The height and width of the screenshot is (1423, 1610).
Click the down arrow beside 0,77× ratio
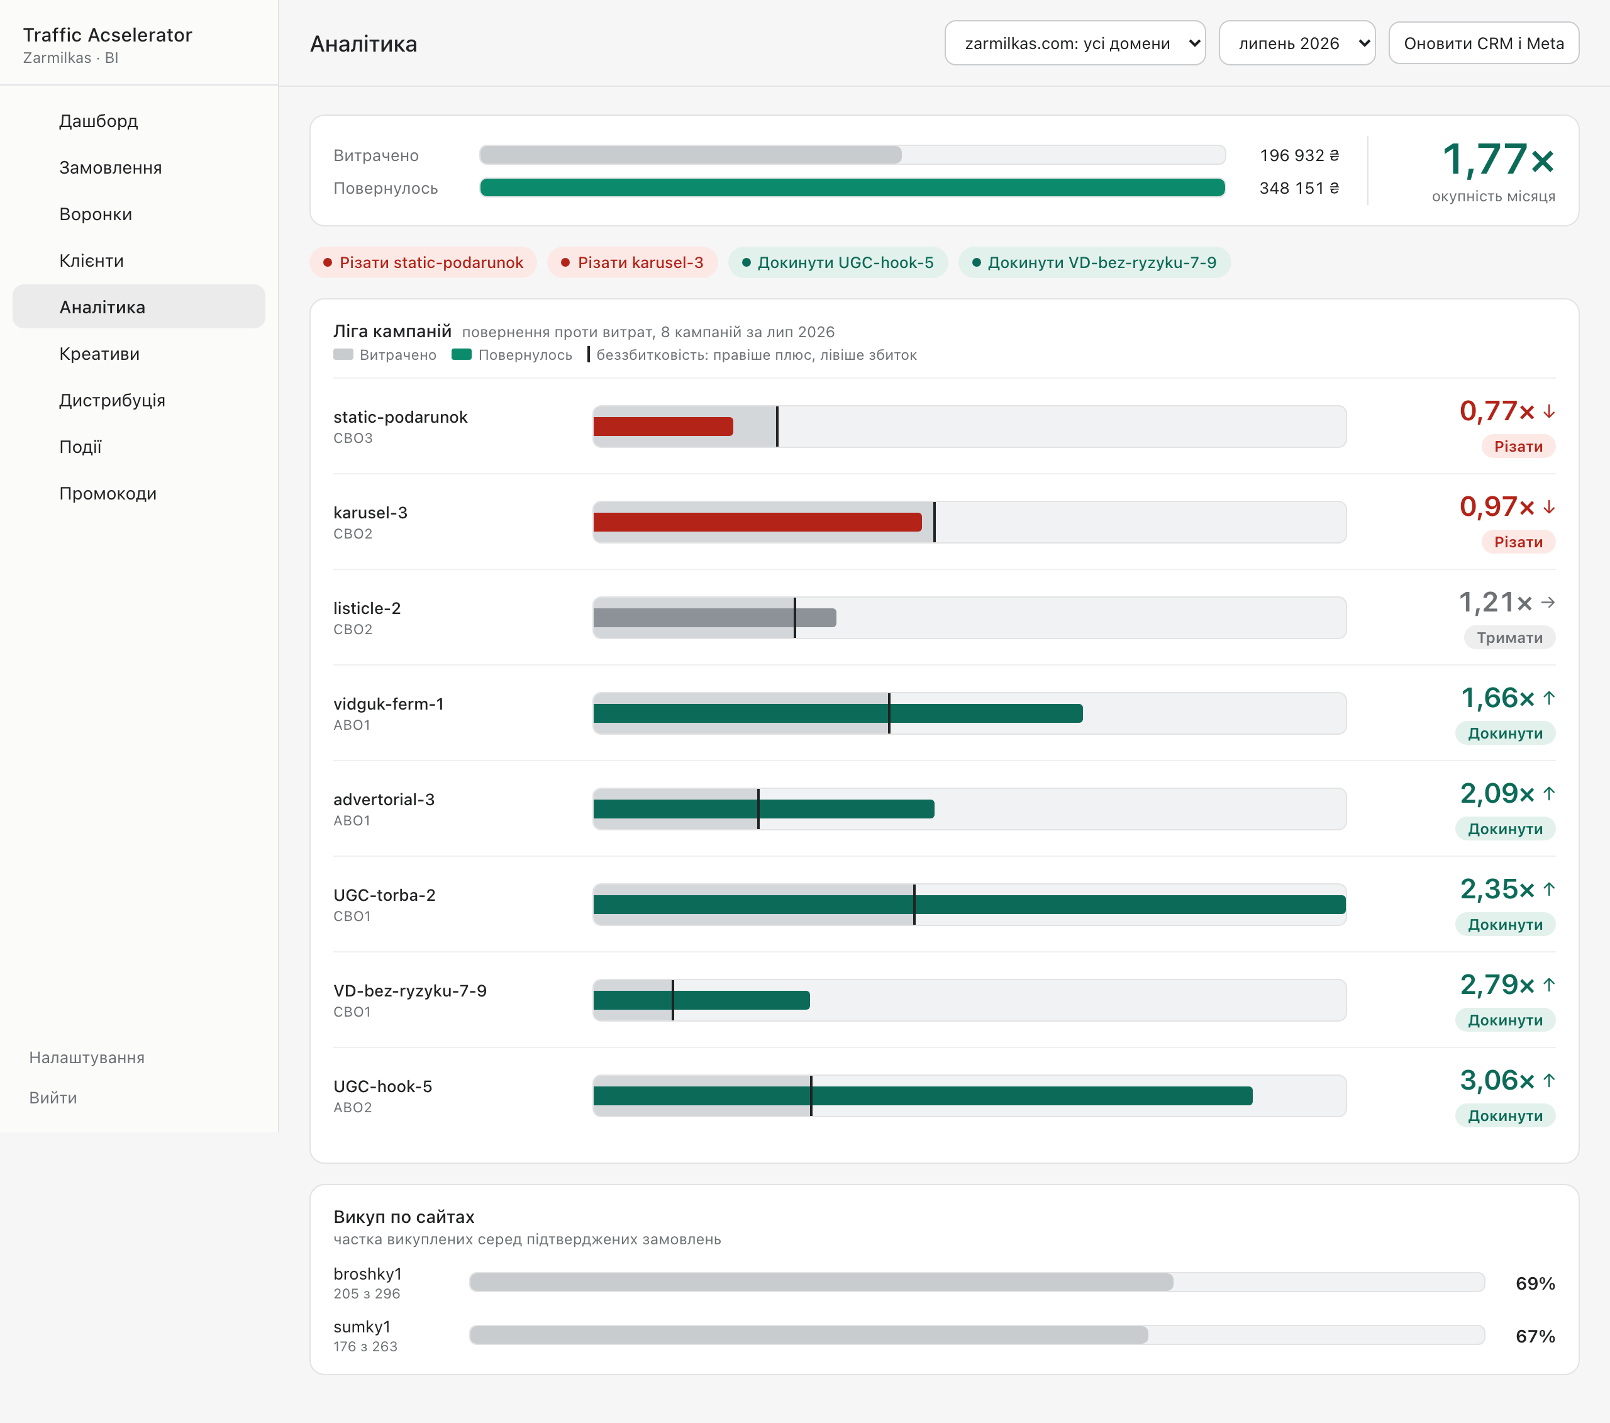coord(1548,411)
